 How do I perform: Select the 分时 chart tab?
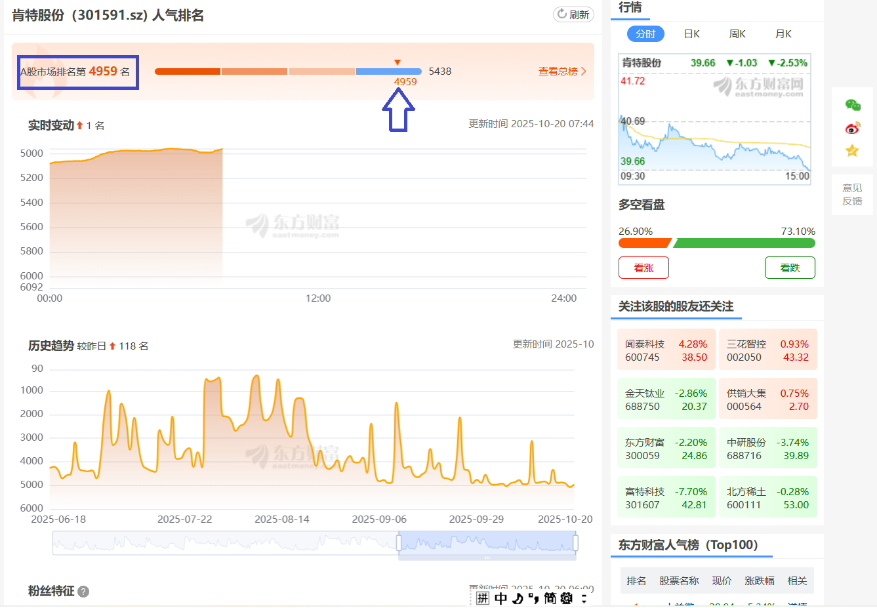click(x=645, y=34)
